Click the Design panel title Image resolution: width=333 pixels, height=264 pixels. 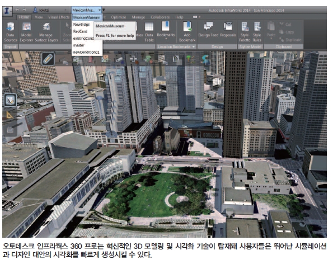coord(217,47)
